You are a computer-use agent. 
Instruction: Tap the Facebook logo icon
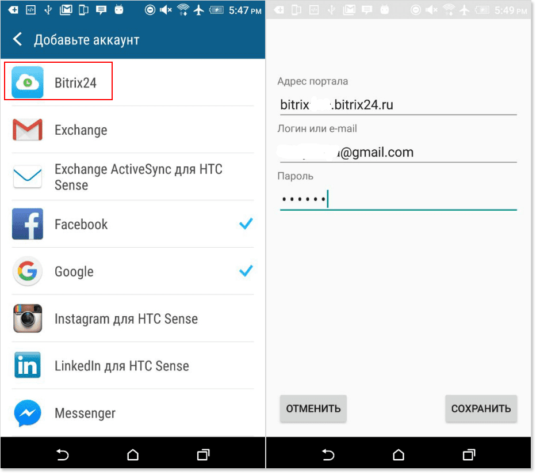[x=28, y=224]
